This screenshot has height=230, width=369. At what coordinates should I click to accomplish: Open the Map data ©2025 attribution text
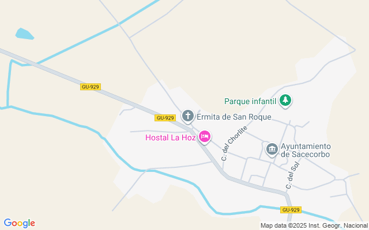[x=284, y=226]
